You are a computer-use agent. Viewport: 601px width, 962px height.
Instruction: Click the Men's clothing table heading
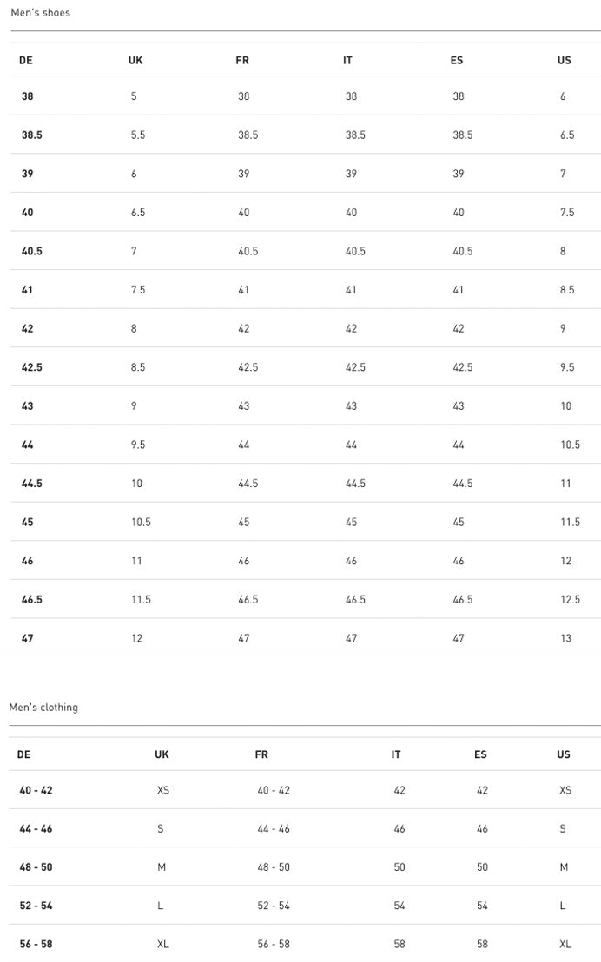pos(43,708)
